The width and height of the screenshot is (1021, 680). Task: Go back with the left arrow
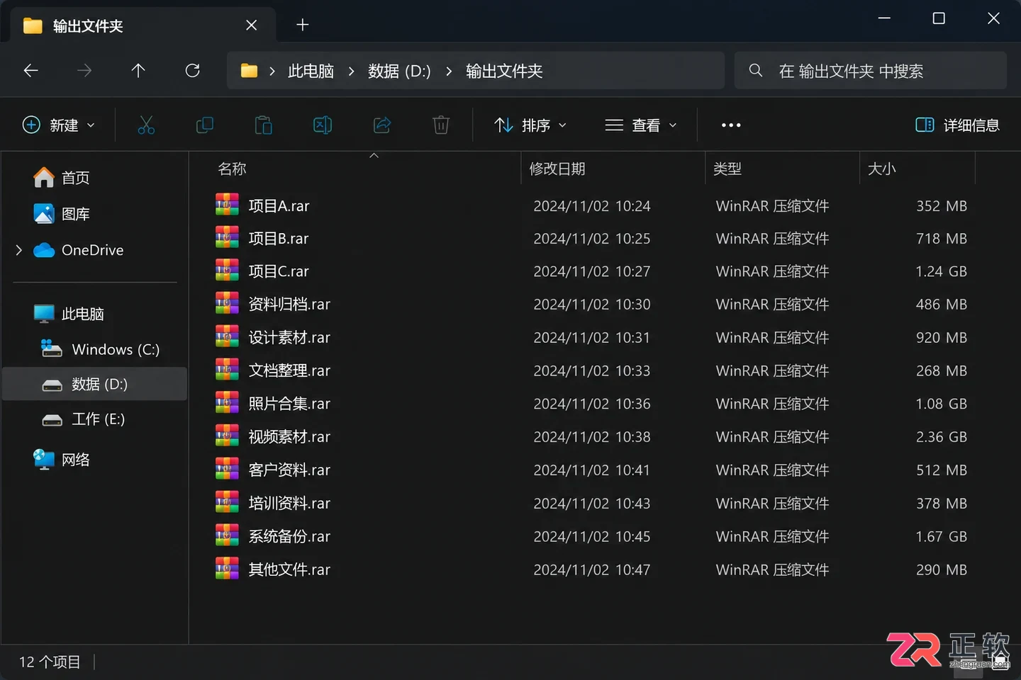pyautogui.click(x=30, y=71)
